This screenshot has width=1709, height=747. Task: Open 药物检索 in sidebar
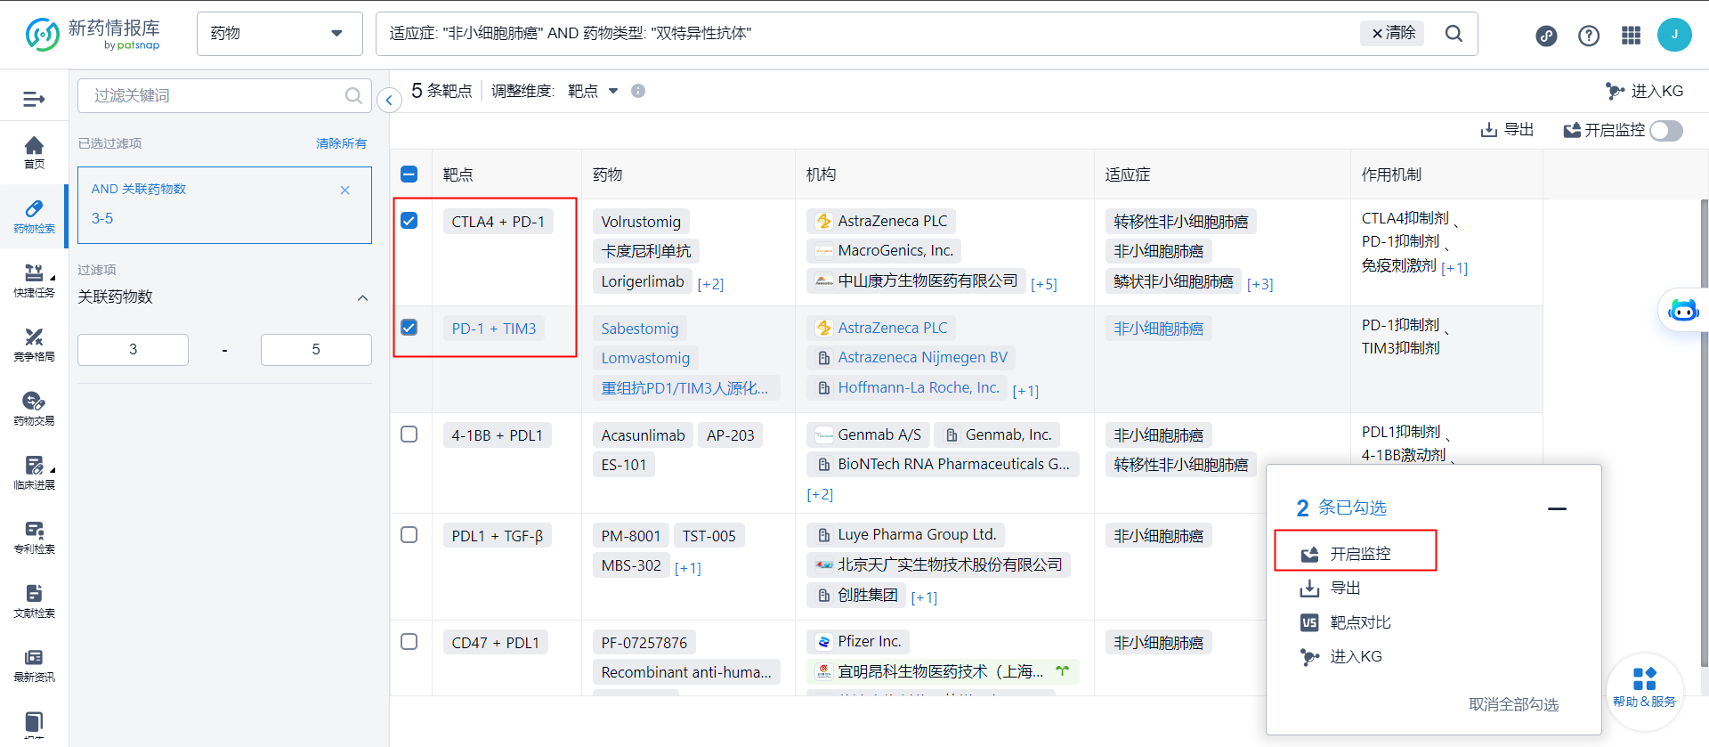(34, 217)
